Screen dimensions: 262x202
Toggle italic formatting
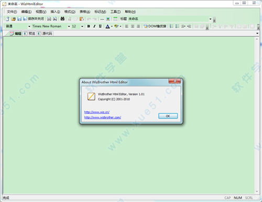[x=94, y=26]
